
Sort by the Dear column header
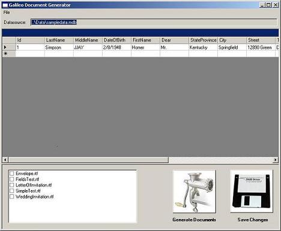click(174, 40)
